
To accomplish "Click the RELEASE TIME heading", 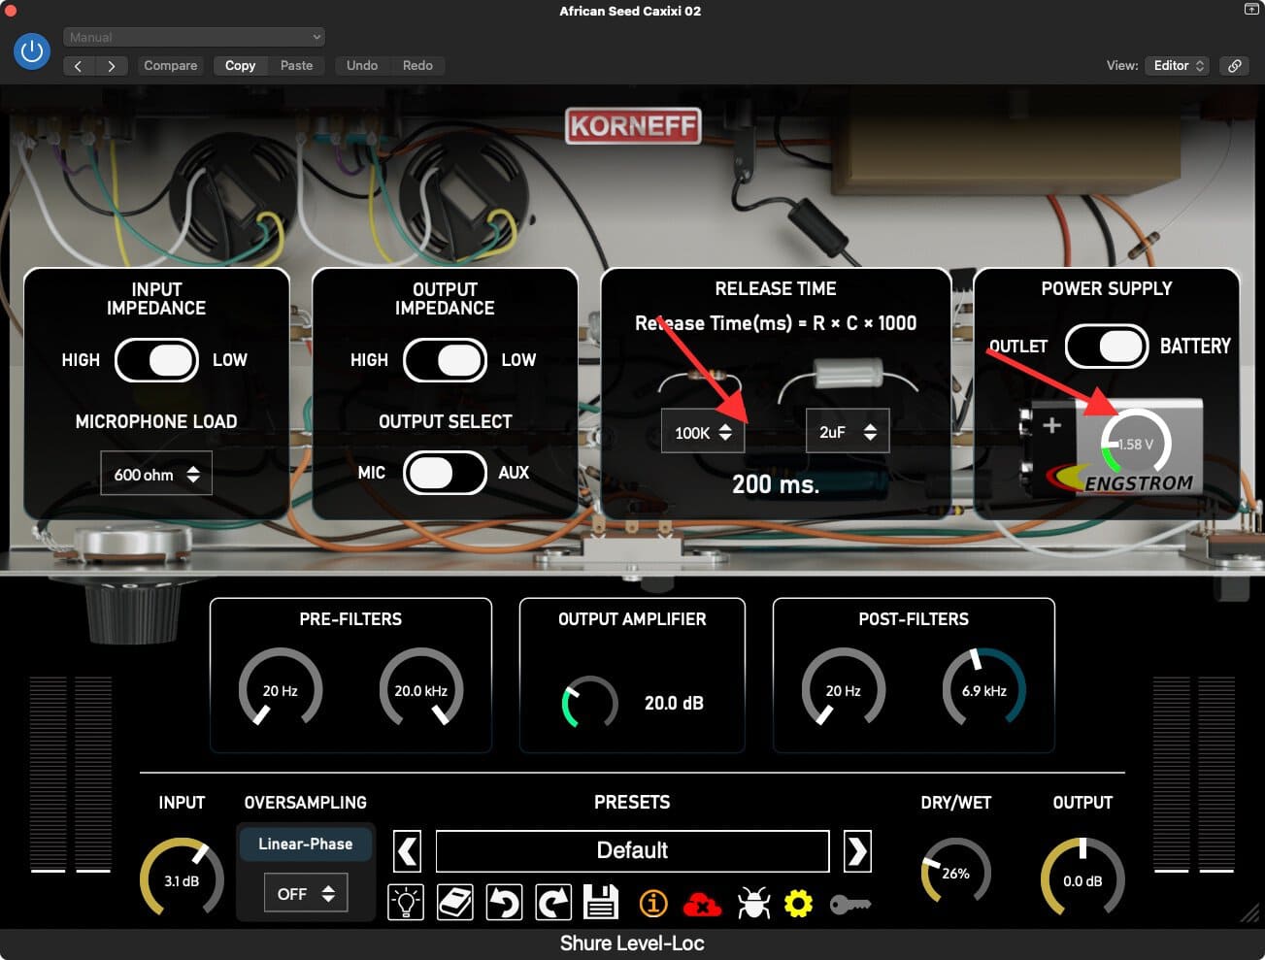I will tap(776, 288).
